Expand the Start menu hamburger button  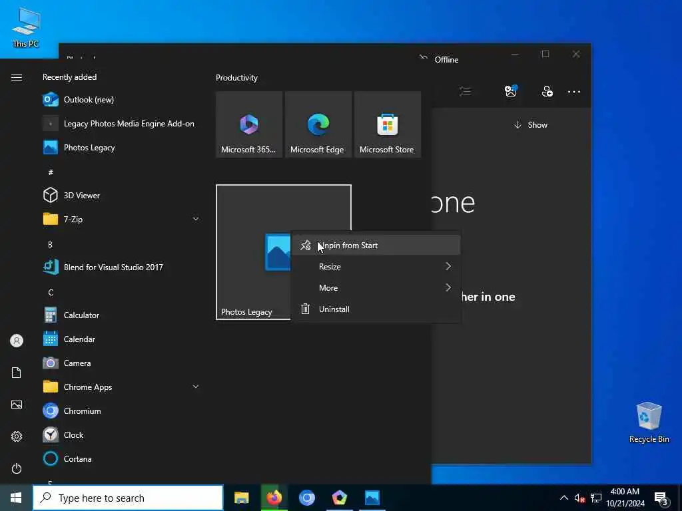point(17,77)
